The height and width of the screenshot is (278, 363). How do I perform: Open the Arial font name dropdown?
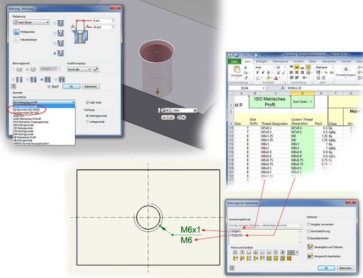[x=265, y=67]
